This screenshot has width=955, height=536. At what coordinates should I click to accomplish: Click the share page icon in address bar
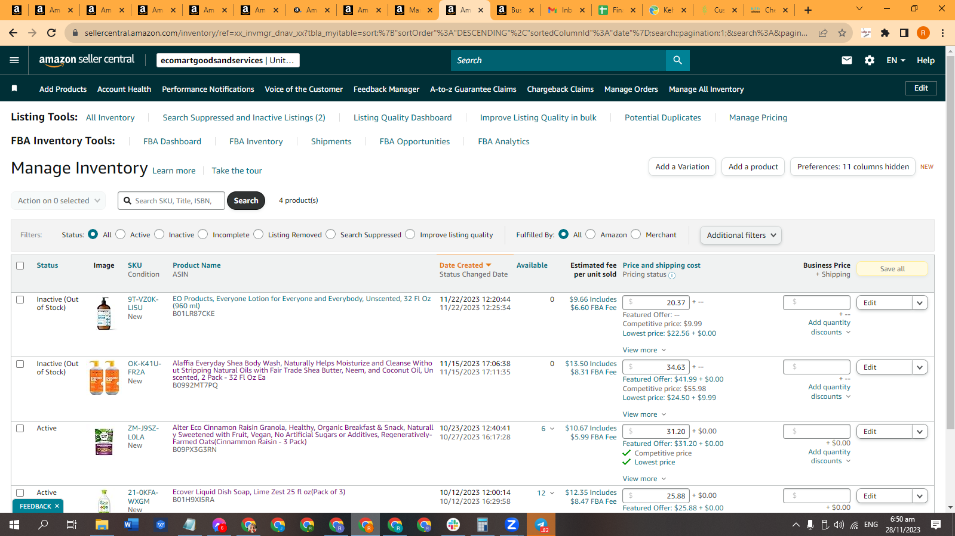pos(823,33)
